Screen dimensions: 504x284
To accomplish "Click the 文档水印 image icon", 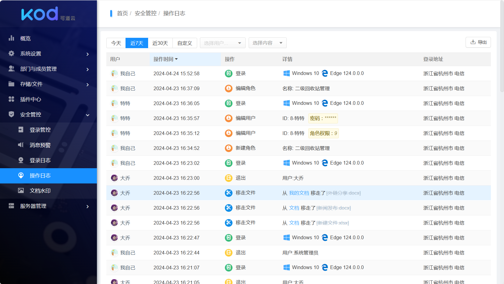I will coord(21,190).
